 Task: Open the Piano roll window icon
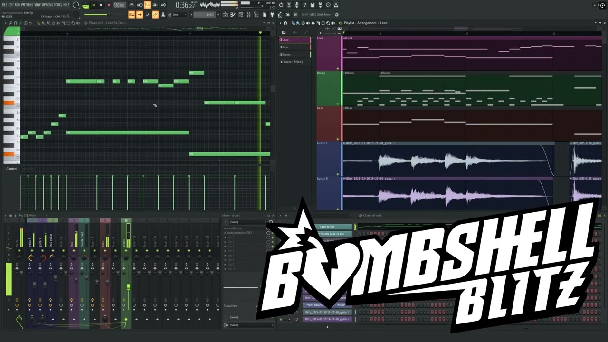click(x=233, y=15)
